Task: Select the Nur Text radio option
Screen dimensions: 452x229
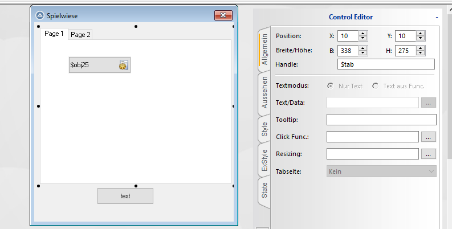Action: click(331, 86)
